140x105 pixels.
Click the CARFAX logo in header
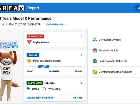12,8
